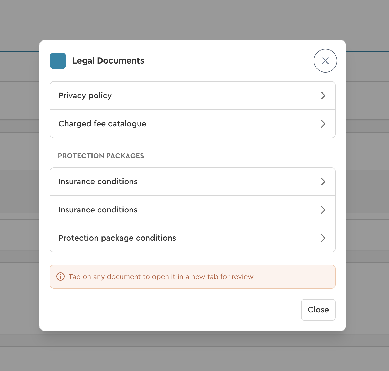389x371 pixels.
Task: Select the first Insurance conditions entry label
Action: (98, 182)
